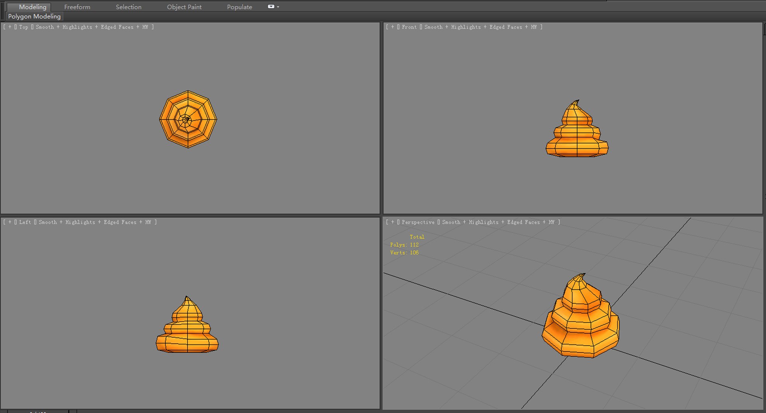
Task: Select the Selection ribbon tab
Action: coord(128,7)
